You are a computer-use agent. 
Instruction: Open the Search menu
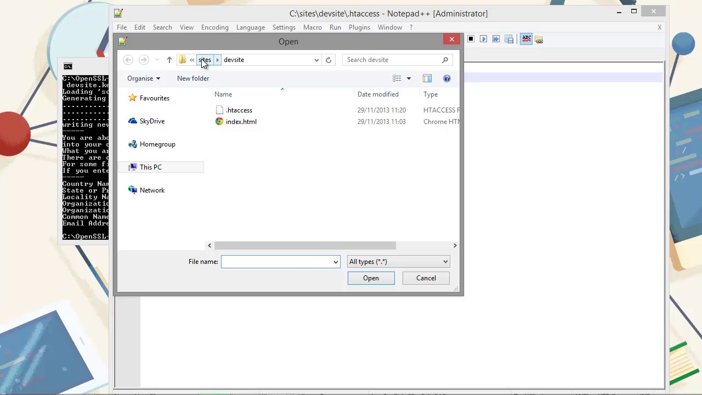click(162, 27)
